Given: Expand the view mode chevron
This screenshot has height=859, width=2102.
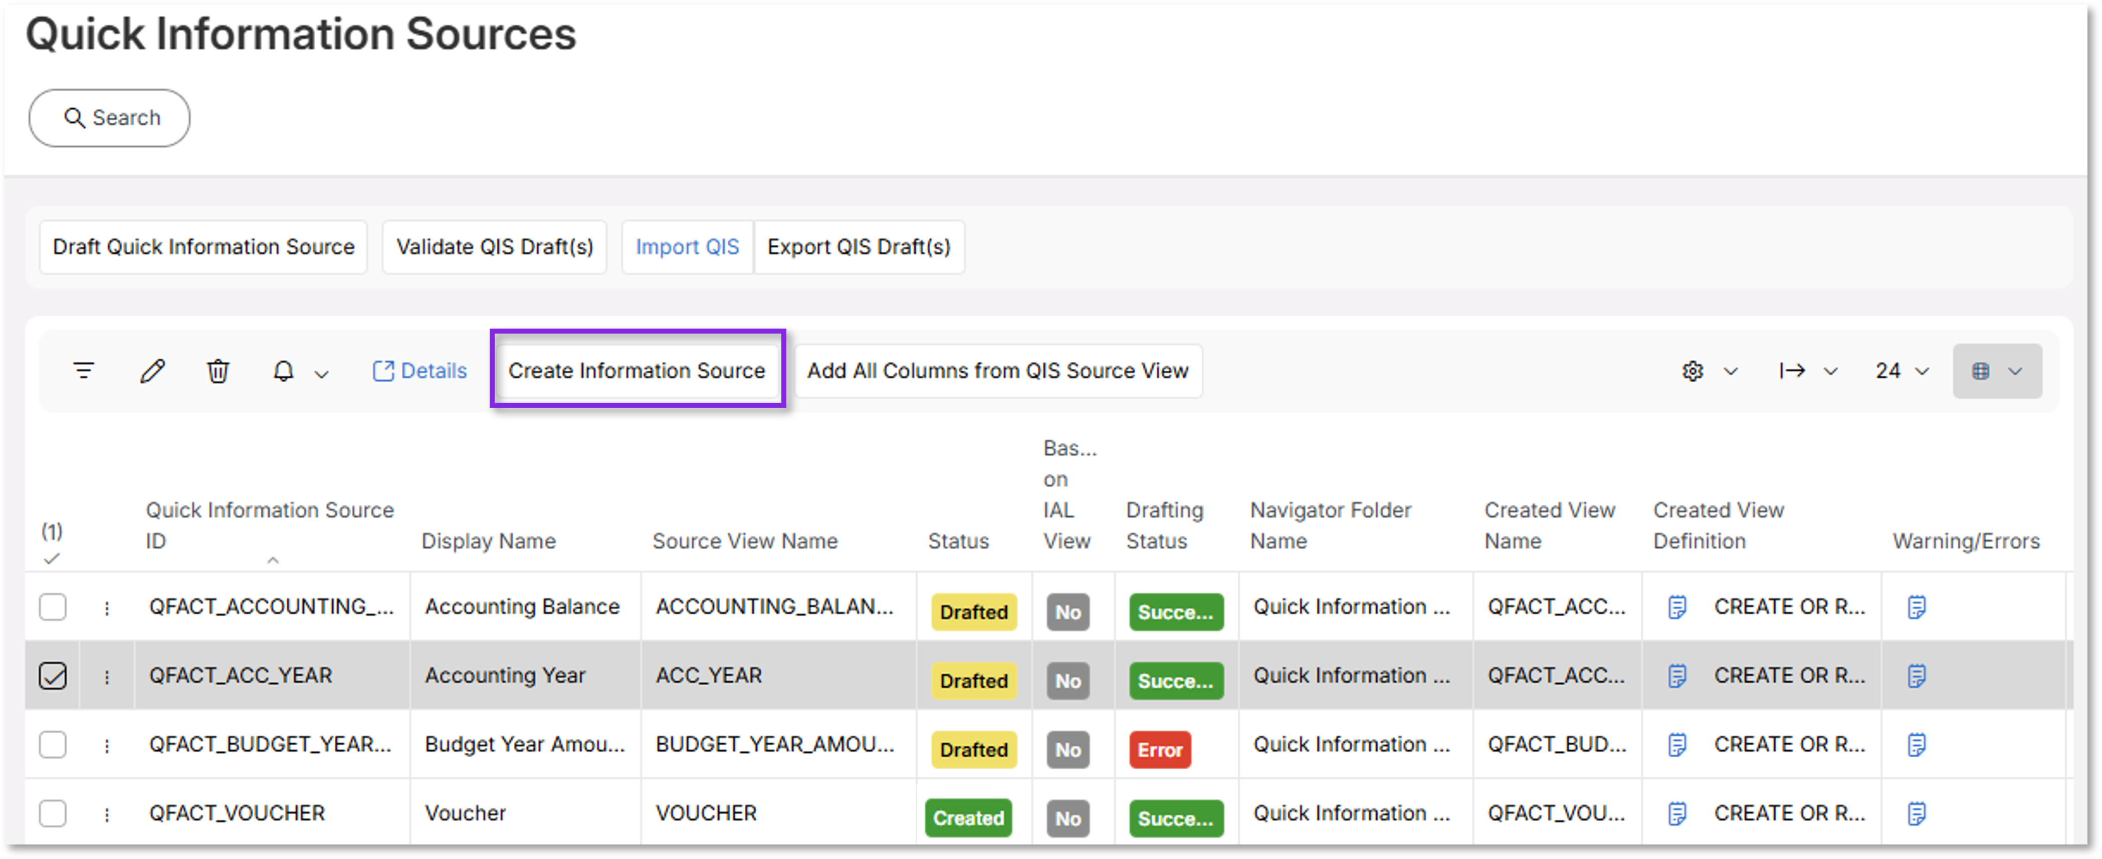Looking at the screenshot, I should click(x=2015, y=371).
